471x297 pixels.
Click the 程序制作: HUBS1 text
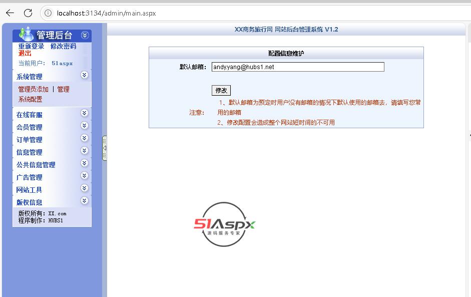[x=41, y=220]
